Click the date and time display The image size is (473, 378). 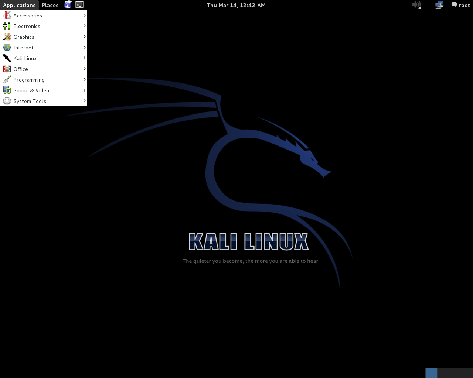coord(236,5)
